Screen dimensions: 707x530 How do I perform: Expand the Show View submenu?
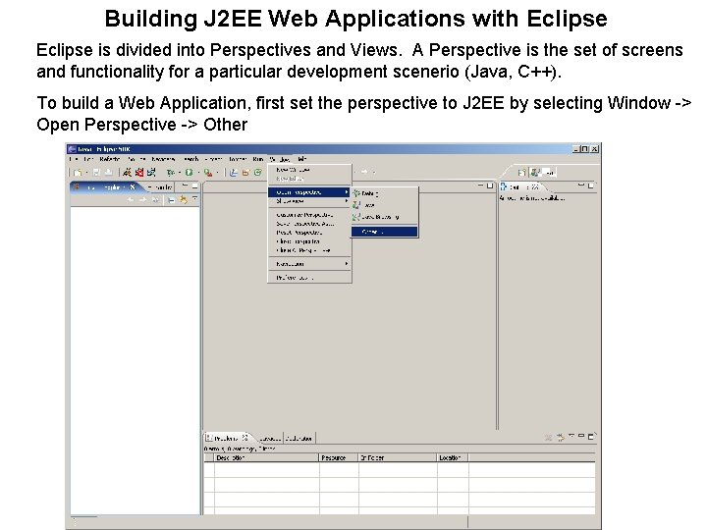(309, 201)
